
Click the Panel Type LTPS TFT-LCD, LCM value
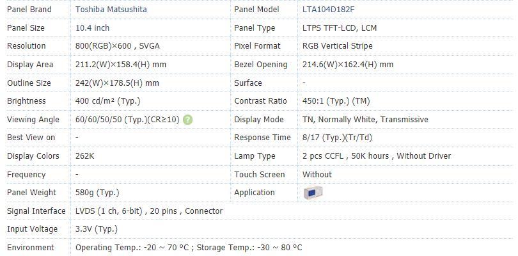340,28
